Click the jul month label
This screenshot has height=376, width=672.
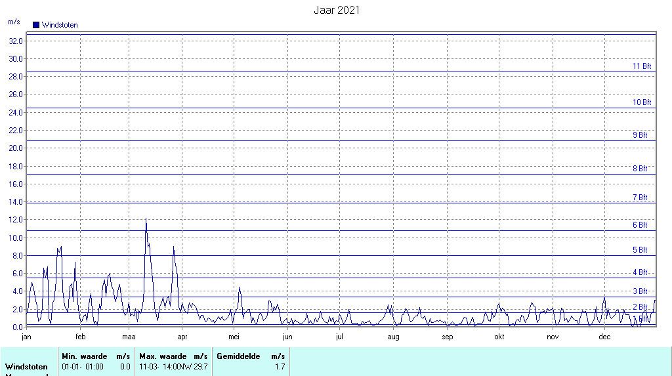[x=339, y=337]
